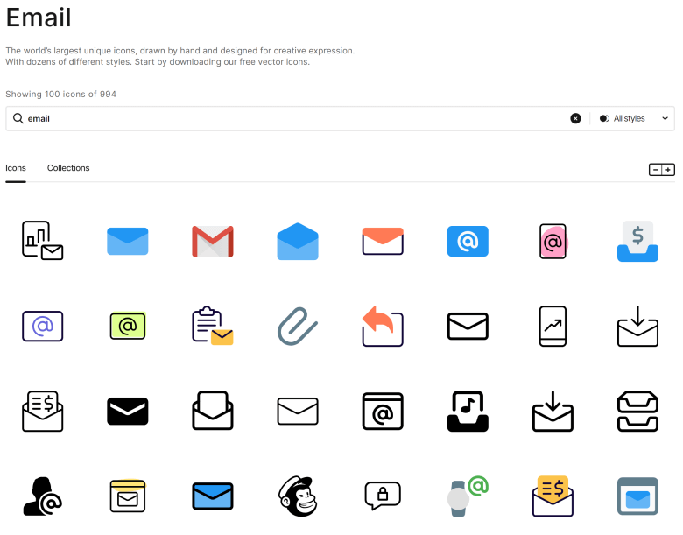Select the smartwatch with green at-sign icon
The height and width of the screenshot is (535, 683).
[468, 496]
